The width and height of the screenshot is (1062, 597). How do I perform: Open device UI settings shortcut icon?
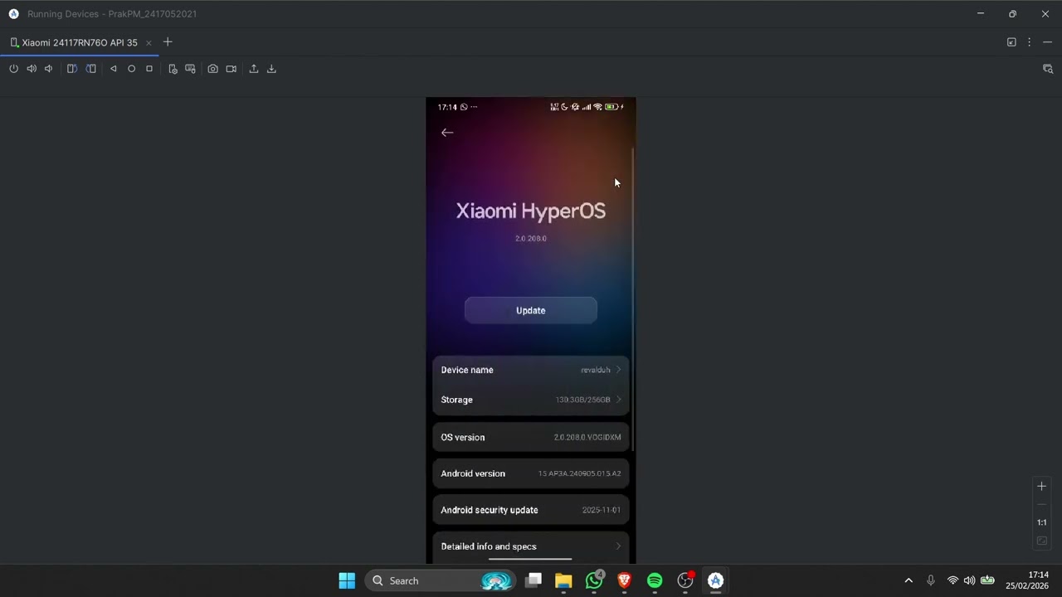pos(173,69)
